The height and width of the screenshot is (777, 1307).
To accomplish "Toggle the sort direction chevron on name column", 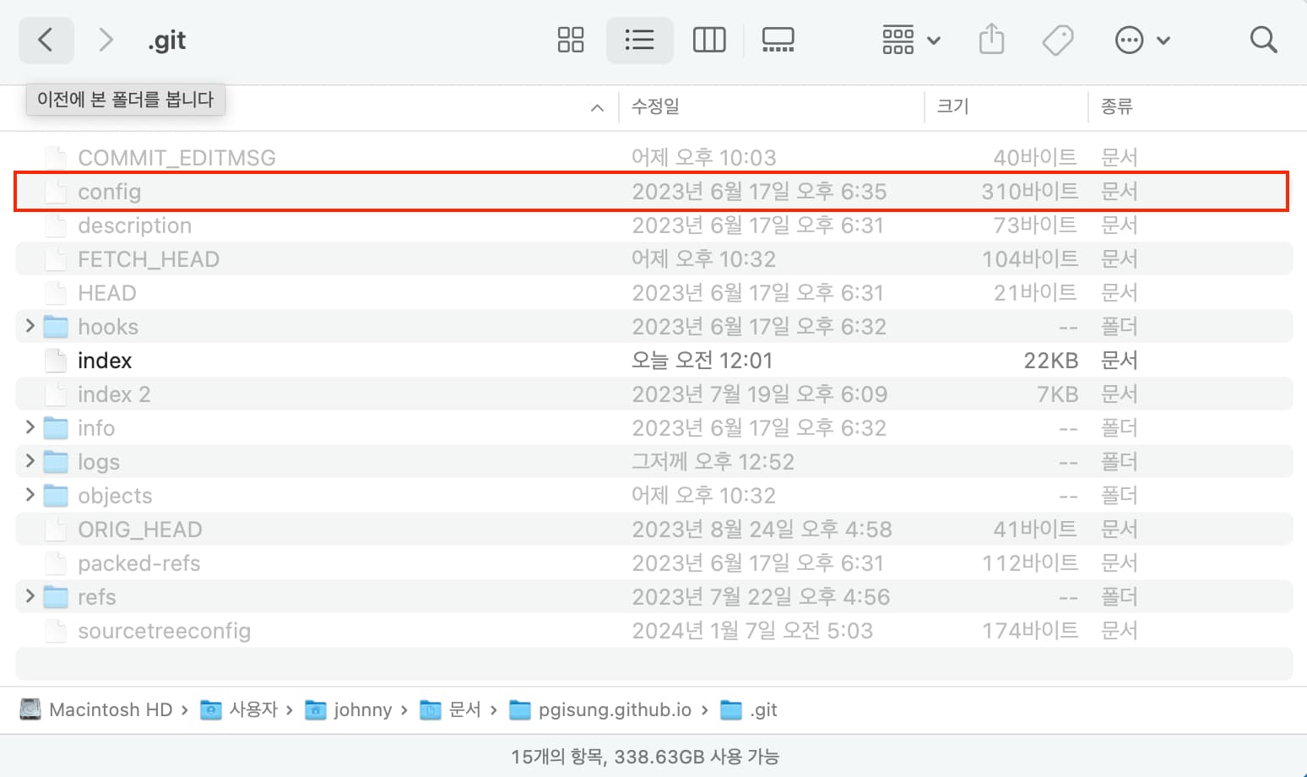I will click(x=598, y=107).
